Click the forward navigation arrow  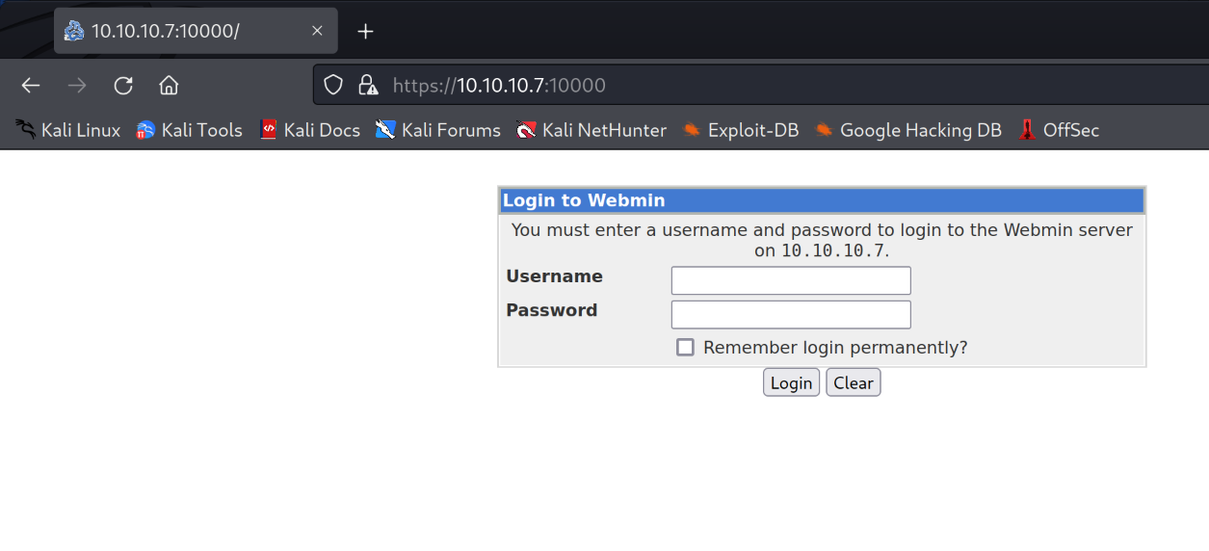(x=77, y=86)
